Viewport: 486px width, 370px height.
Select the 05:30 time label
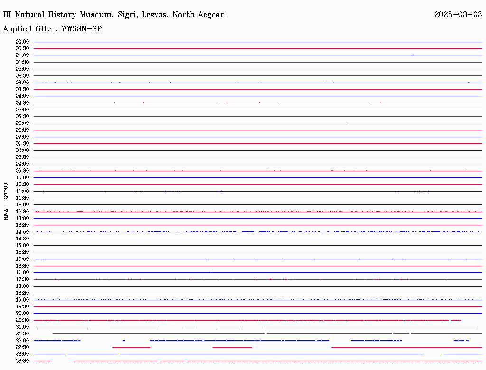[x=22, y=117]
